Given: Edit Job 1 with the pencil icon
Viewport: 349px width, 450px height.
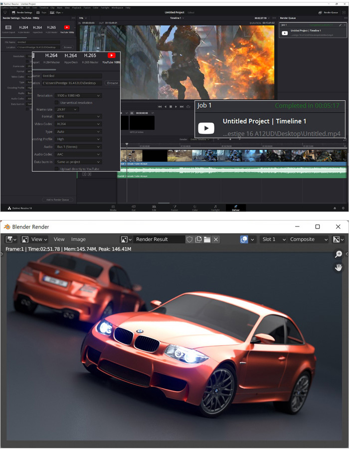Looking at the screenshot, I should 340,25.
